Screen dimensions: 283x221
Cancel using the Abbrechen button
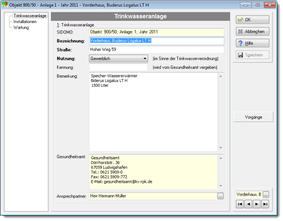[x=252, y=32]
